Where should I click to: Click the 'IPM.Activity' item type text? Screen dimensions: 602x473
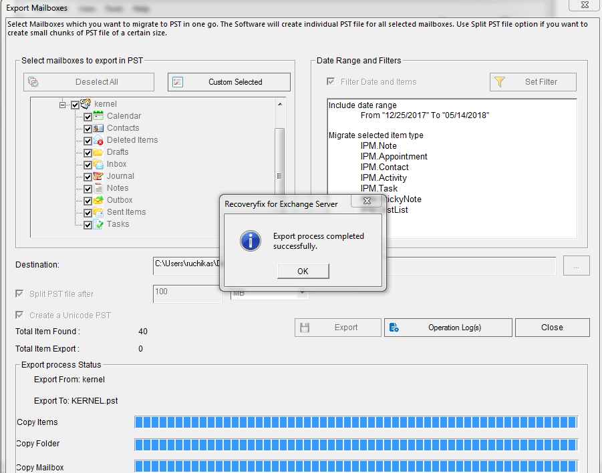383,178
